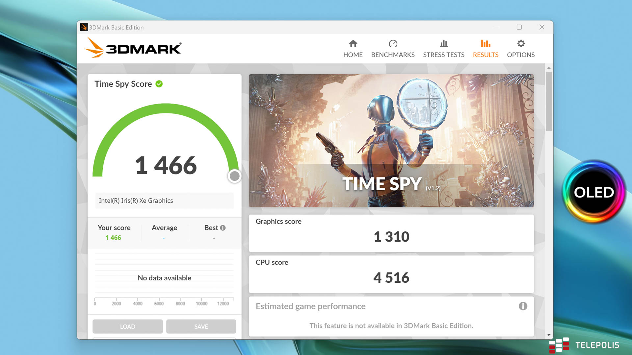Screen dimensions: 632x355
Task: Click the green validated checkmark icon
Action: 159,84
